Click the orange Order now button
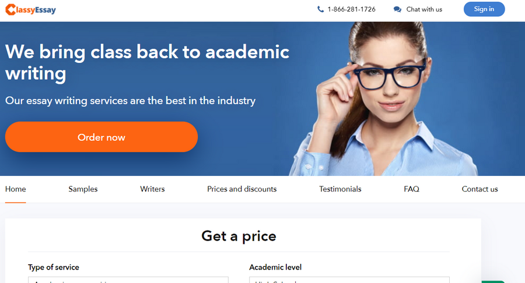Image resolution: width=525 pixels, height=283 pixels. click(x=101, y=137)
